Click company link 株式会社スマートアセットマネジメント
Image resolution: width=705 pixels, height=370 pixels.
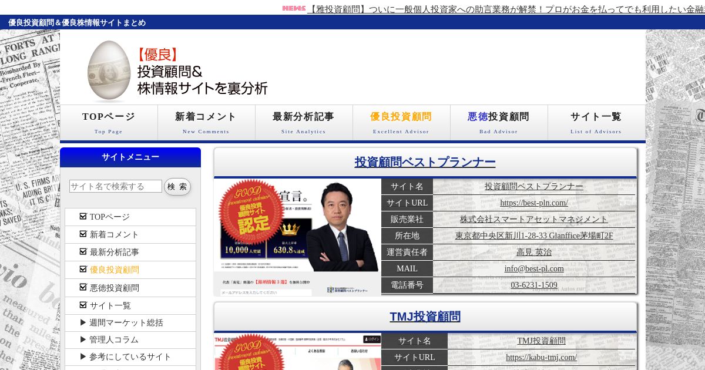[x=534, y=219]
